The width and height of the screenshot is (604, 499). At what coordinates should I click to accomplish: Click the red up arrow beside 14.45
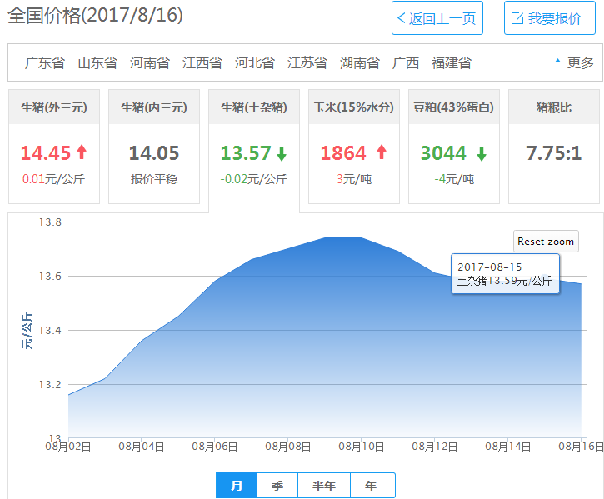(x=82, y=152)
